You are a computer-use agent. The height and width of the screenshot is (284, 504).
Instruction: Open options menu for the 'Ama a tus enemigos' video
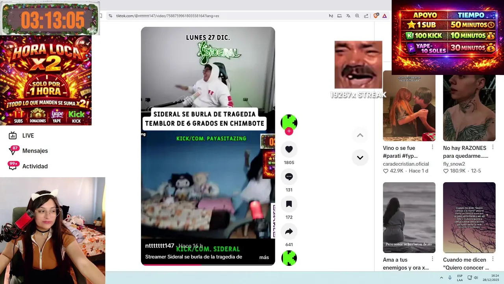432,259
